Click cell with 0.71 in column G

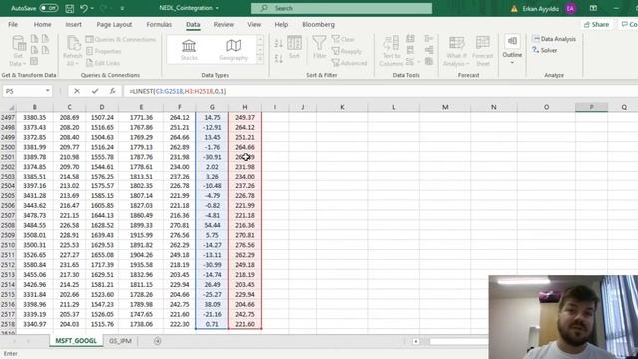(212, 324)
